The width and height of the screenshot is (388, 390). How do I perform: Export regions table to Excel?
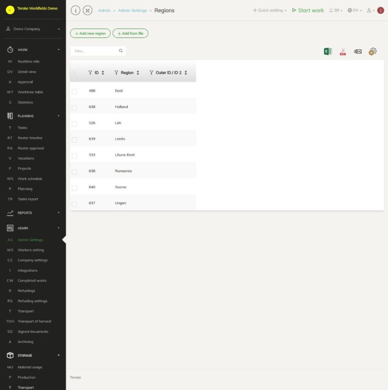point(328,51)
